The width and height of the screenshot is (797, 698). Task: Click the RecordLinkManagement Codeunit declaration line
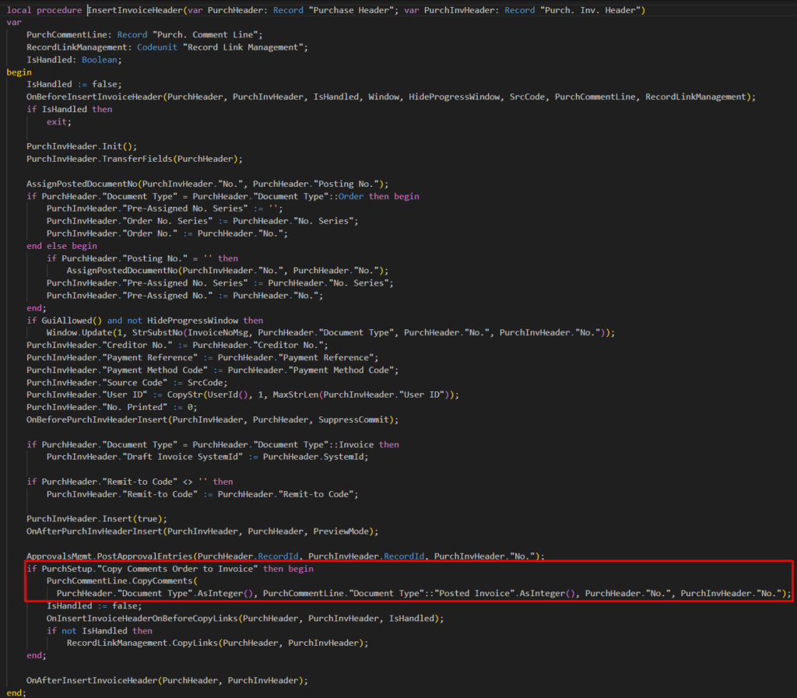click(x=167, y=47)
